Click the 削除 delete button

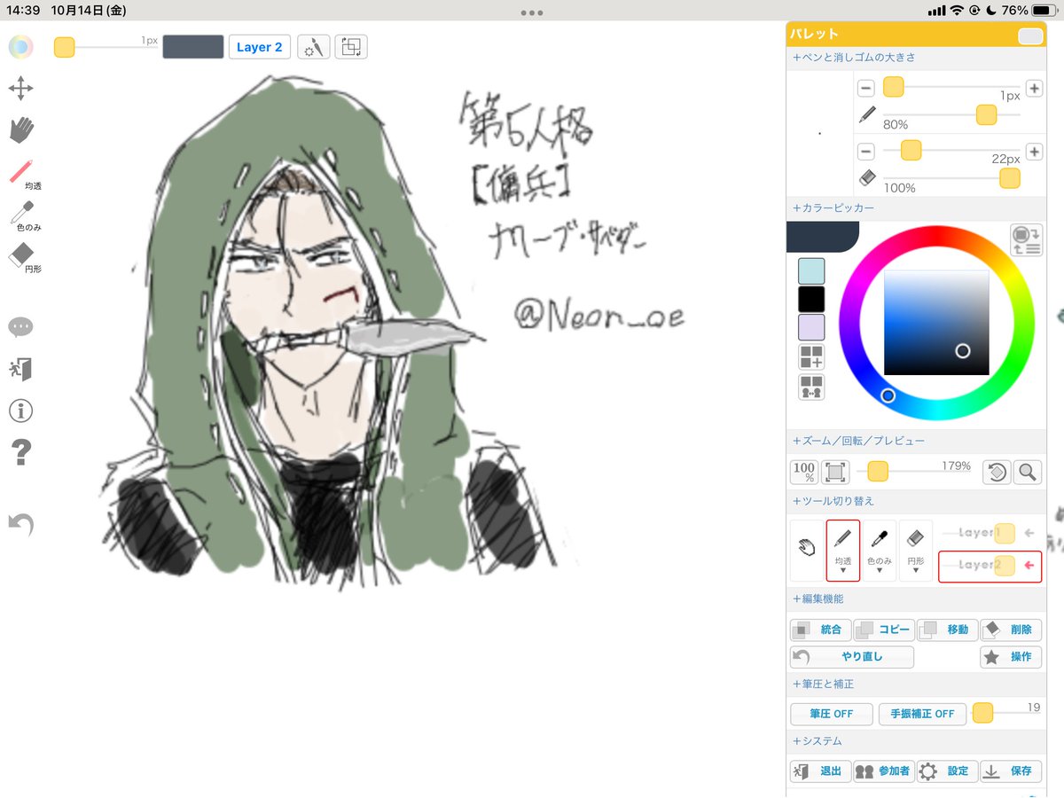(x=1011, y=630)
